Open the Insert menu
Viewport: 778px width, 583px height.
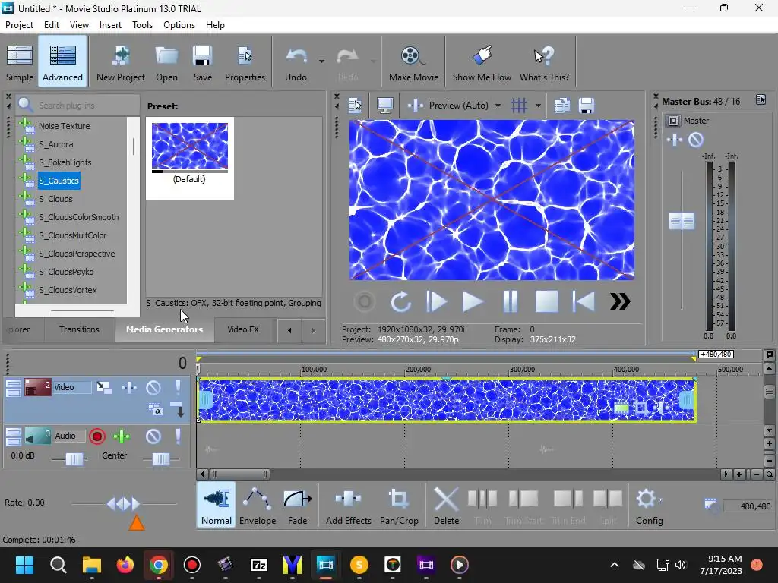pos(110,25)
